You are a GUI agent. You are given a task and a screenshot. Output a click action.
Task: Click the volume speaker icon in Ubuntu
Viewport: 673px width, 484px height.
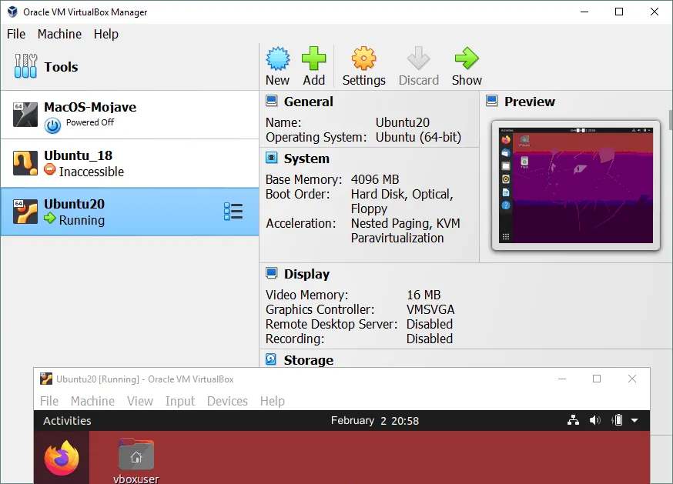(x=594, y=421)
